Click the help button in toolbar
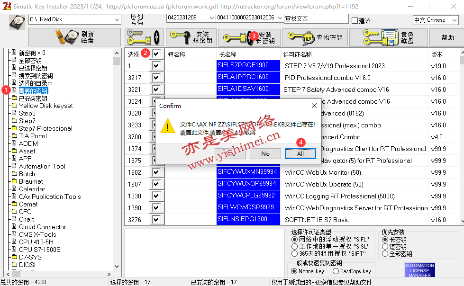The width and height of the screenshot is (464, 286). pos(447,37)
